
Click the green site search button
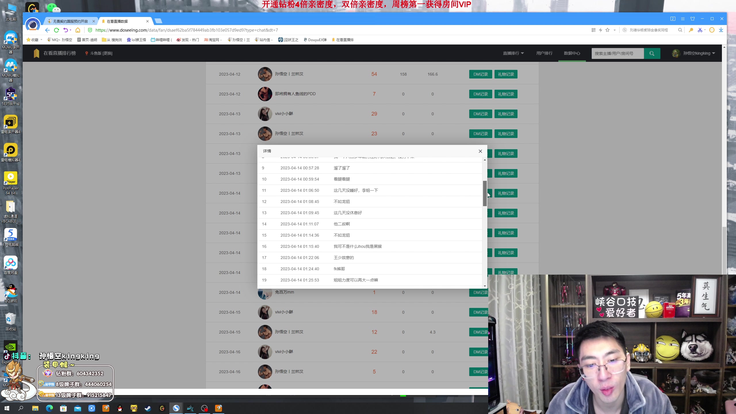click(x=652, y=53)
